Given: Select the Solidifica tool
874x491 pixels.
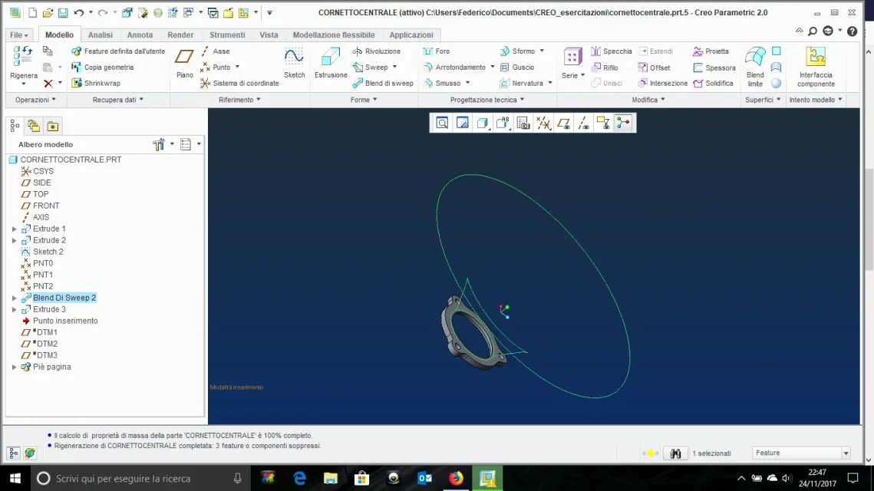Looking at the screenshot, I should (713, 83).
